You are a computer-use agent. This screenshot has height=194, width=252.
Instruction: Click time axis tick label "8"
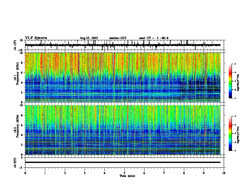point(184,173)
